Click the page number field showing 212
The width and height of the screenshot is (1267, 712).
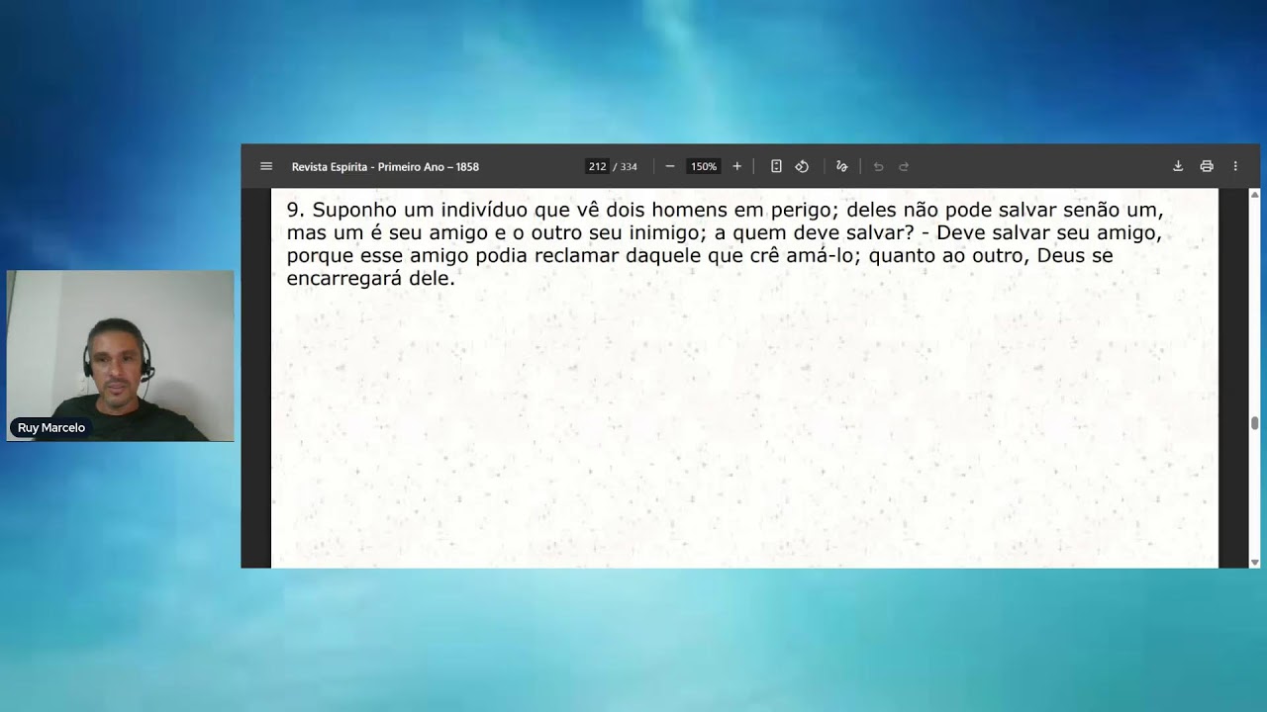pyautogui.click(x=597, y=166)
